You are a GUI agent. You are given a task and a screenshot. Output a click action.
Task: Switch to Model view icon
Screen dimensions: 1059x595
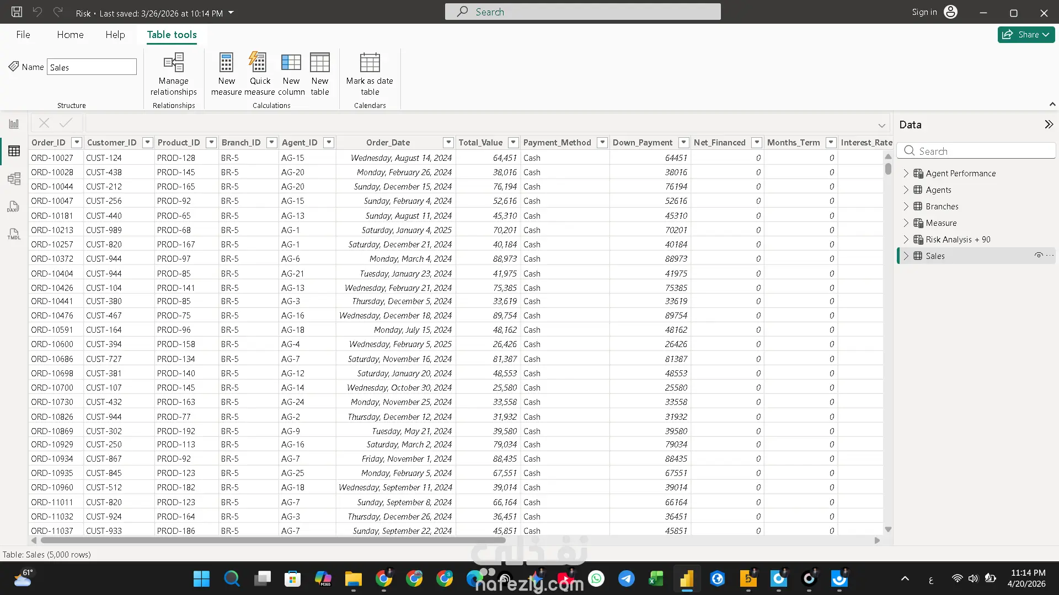pyautogui.click(x=14, y=178)
